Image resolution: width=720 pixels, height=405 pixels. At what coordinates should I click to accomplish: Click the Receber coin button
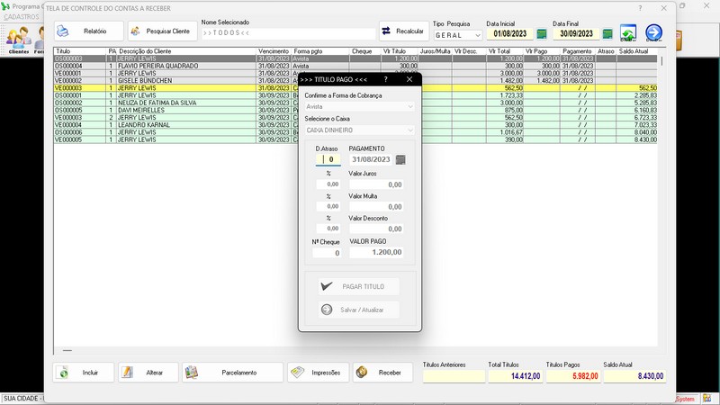[382, 373]
